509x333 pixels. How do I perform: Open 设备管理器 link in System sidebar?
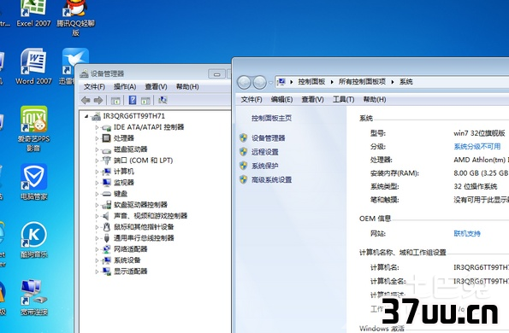268,138
